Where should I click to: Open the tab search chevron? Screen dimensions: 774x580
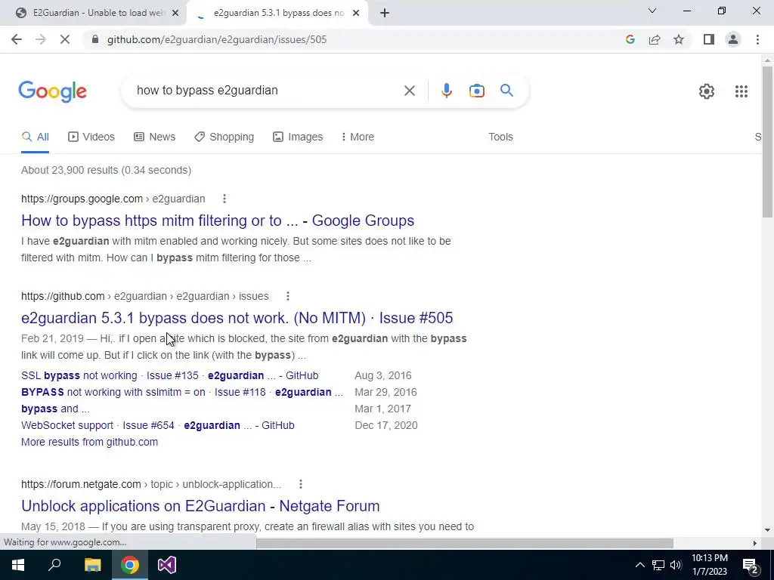[652, 11]
